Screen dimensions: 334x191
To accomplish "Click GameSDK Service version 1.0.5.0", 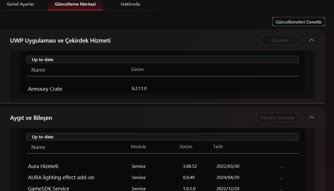I will (189, 189).
